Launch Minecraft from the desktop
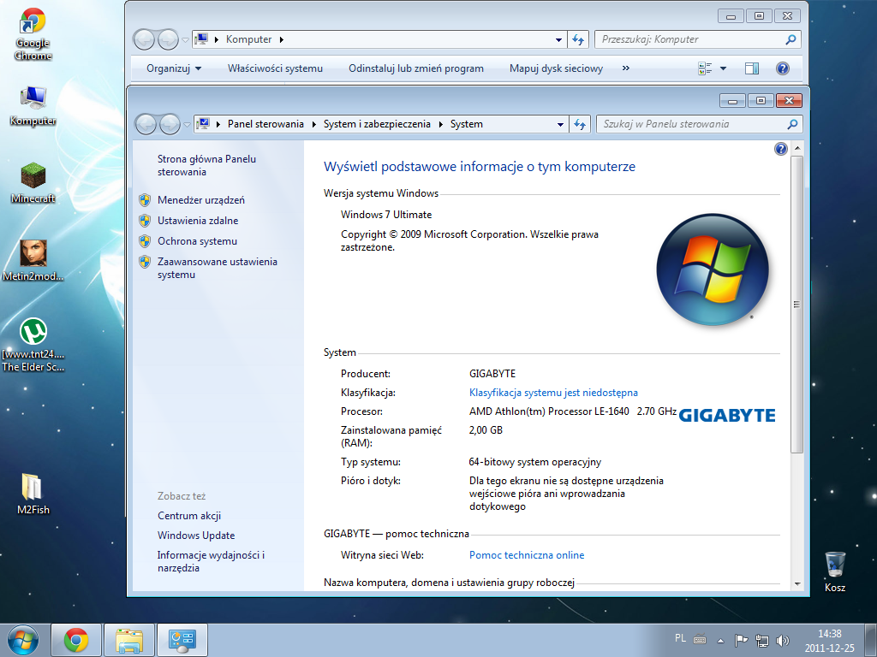Viewport: 877px width, 657px height. tap(33, 183)
